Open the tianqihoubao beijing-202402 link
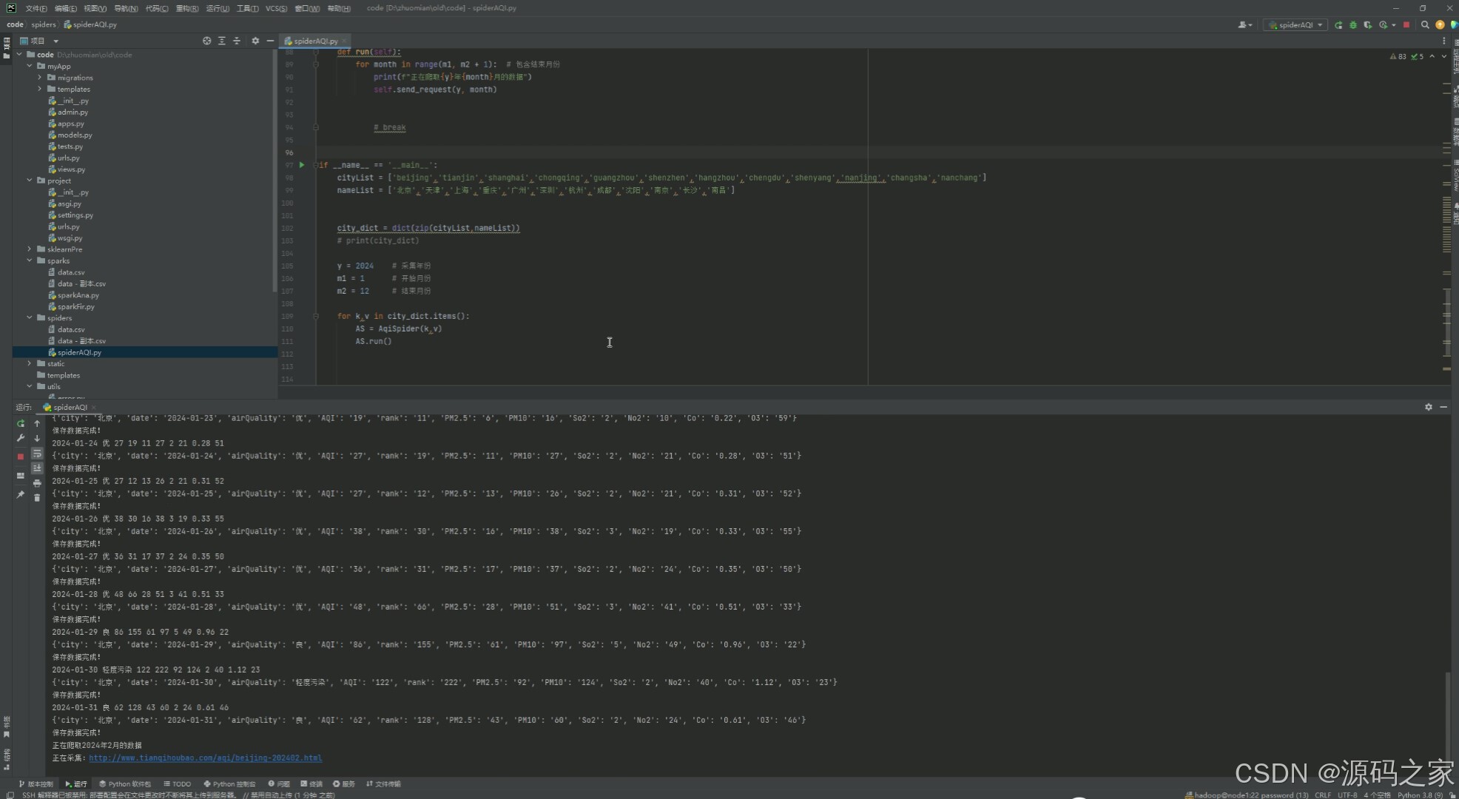This screenshot has width=1459, height=799. click(x=205, y=758)
